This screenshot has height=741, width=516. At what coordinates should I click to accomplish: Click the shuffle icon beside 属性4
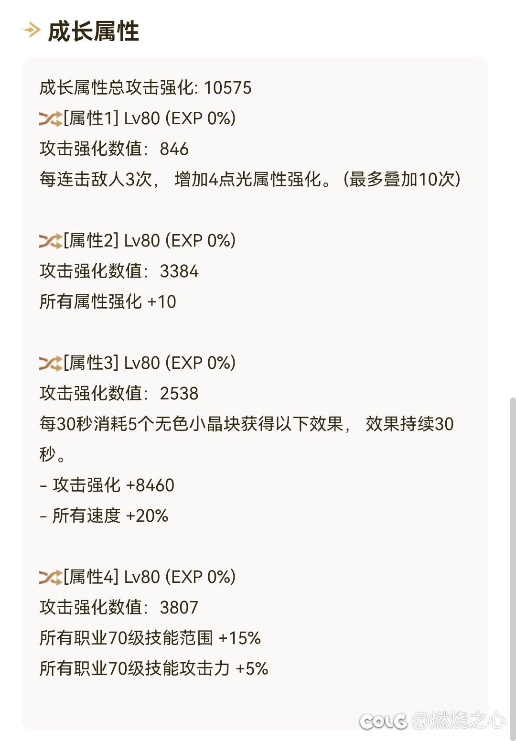(51, 577)
